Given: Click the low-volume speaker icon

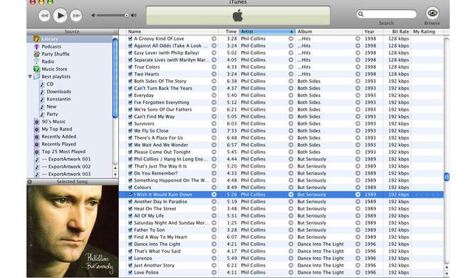Looking at the screenshot, I should coord(93,15).
